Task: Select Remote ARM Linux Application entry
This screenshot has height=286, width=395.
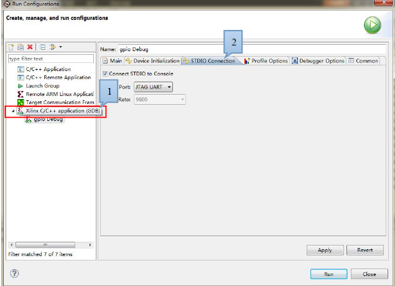Action: point(58,94)
